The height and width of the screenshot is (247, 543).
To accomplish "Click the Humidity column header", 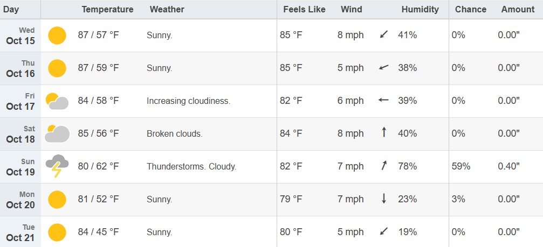I will click(x=420, y=9).
